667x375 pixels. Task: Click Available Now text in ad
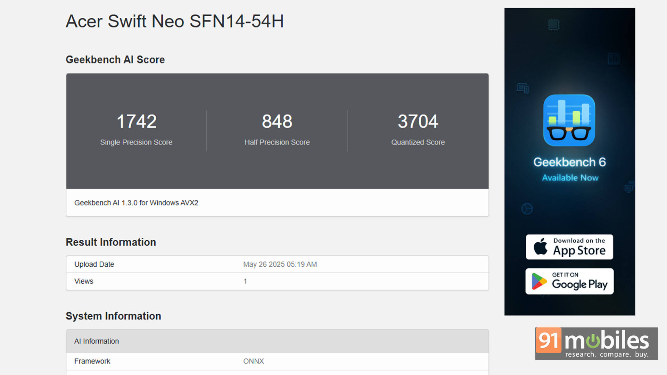point(570,178)
